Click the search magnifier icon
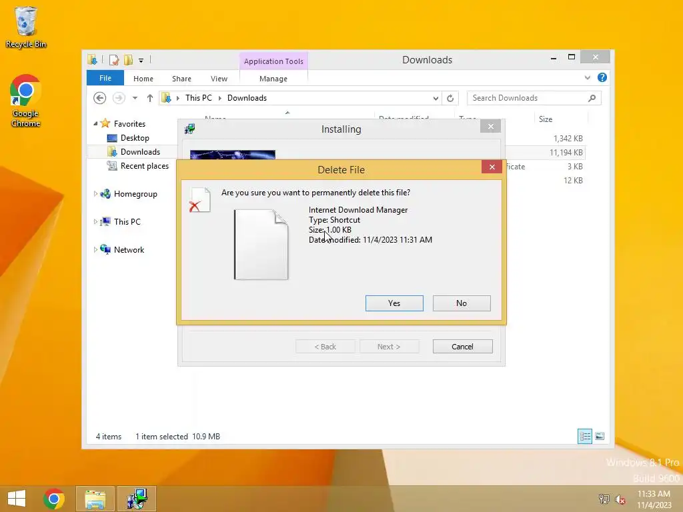Image resolution: width=683 pixels, height=512 pixels. 592,98
